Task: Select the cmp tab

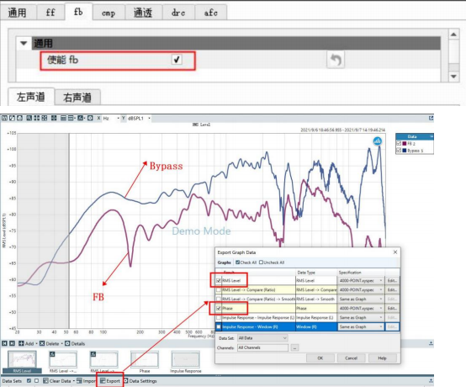Action: point(109,13)
